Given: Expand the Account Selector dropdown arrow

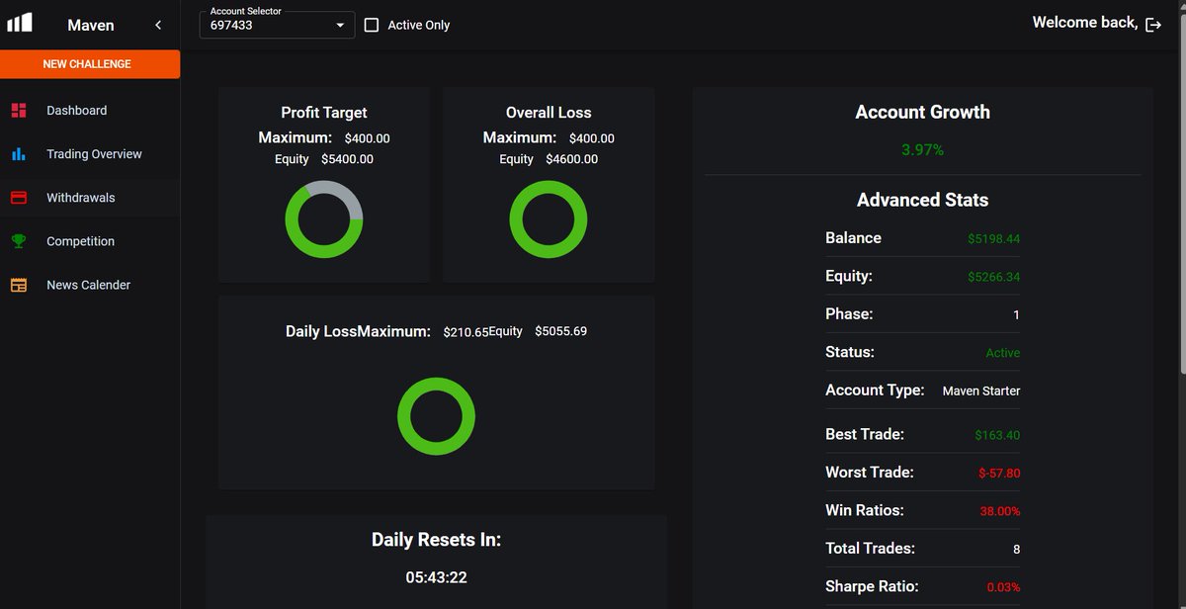Looking at the screenshot, I should point(340,25).
